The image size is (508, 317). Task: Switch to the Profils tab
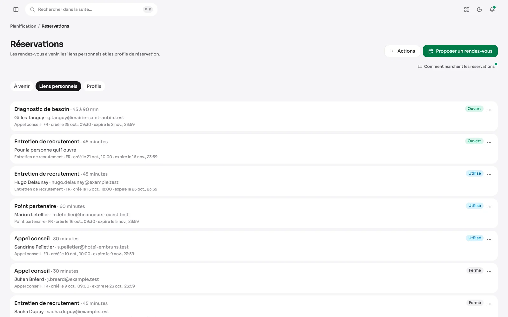pos(94,86)
